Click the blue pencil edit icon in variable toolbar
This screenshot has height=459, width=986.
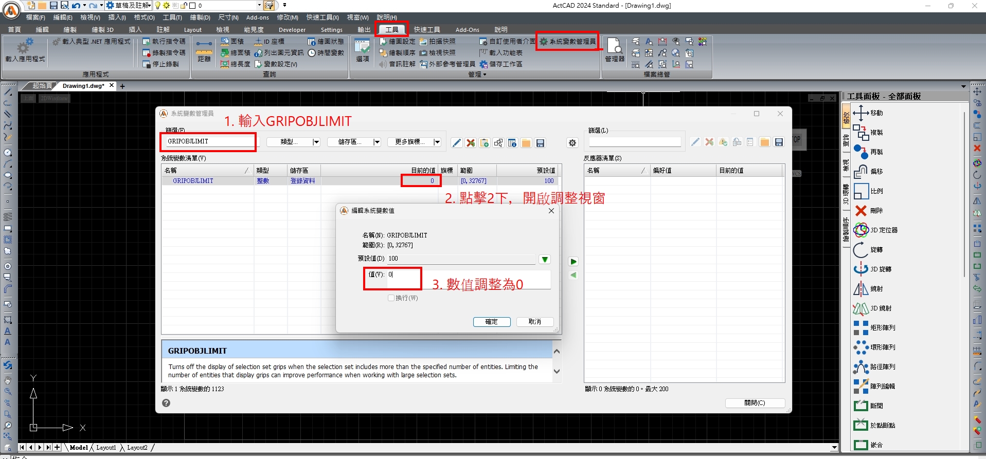pos(457,143)
